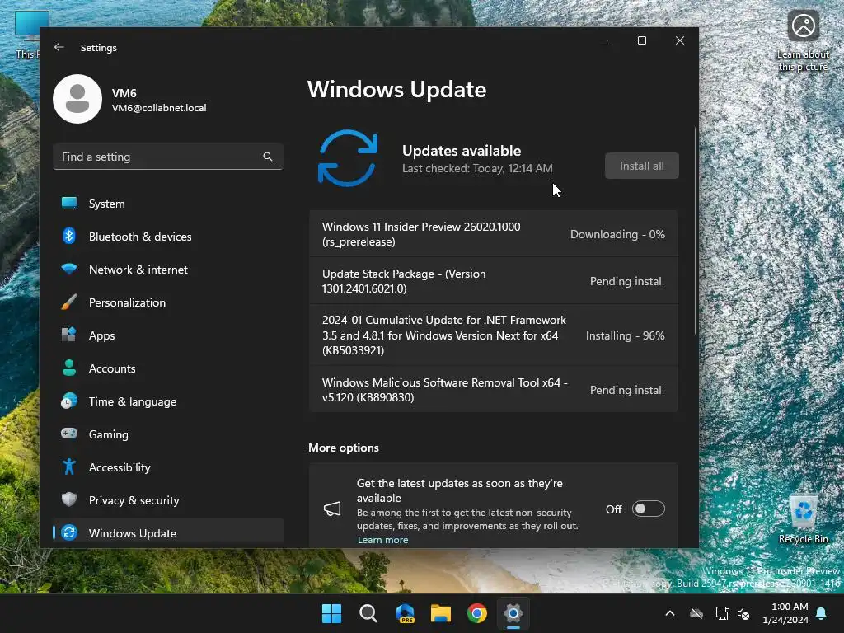Open taskbar Search magnifier
Screen dimensions: 844x633
368,613
